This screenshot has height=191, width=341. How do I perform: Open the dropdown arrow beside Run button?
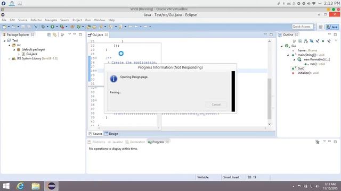(57, 27)
